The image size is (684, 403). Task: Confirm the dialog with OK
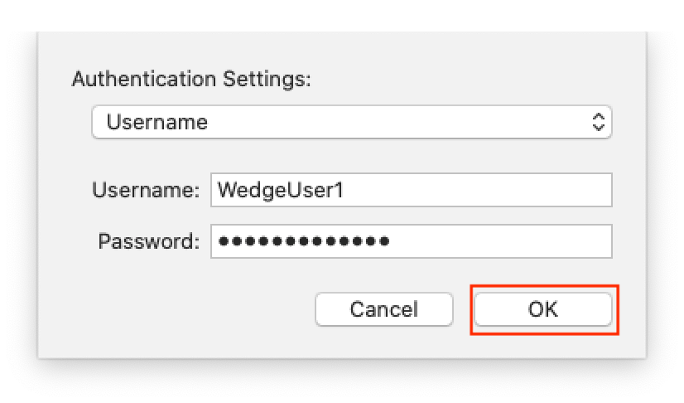[x=542, y=309]
